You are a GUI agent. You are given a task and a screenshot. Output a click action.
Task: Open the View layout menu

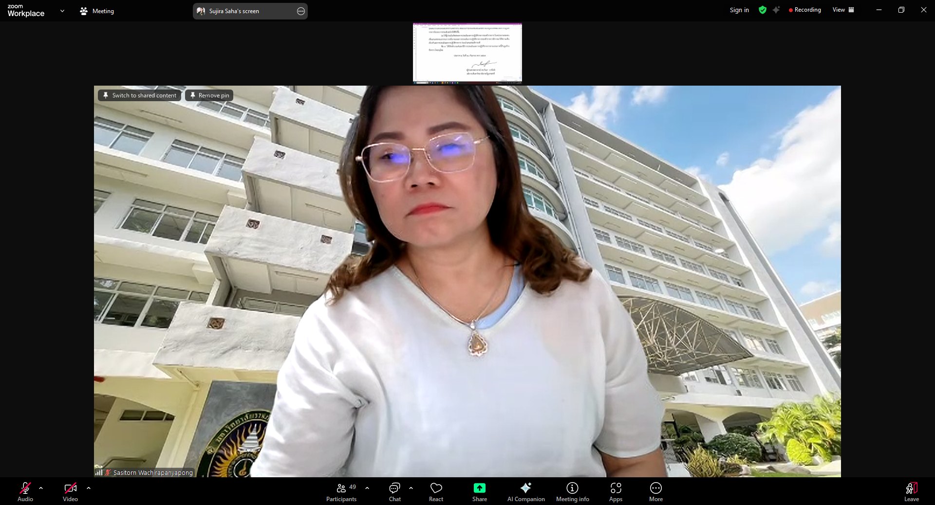click(843, 10)
